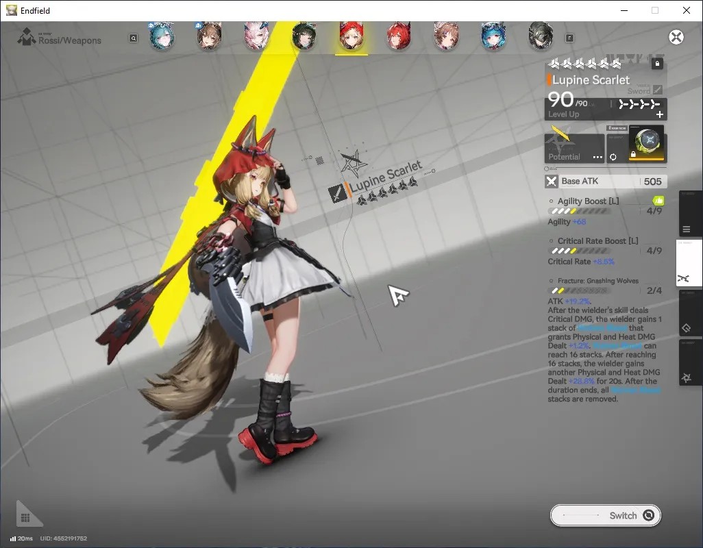Click the Essence swap arrows icon
This screenshot has width=703, height=548.
(x=613, y=157)
